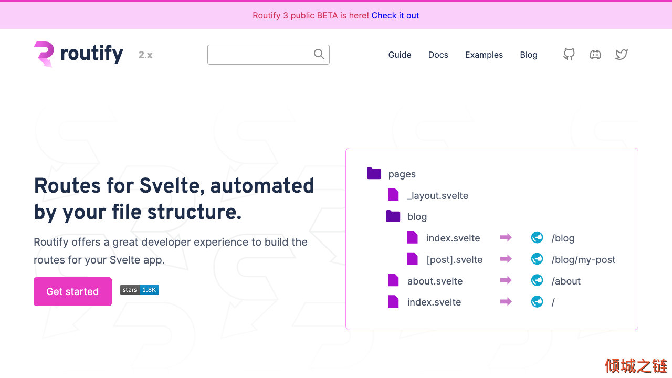672x378 pixels.
Task: Click the 'about.svelte' file name
Action: point(435,281)
